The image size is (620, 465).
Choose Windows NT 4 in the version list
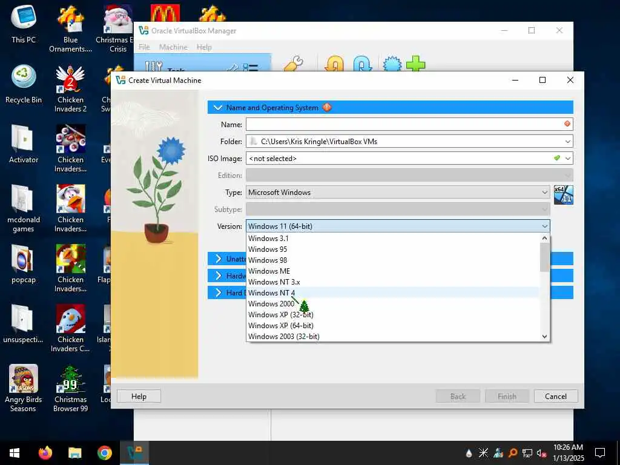[393, 293]
